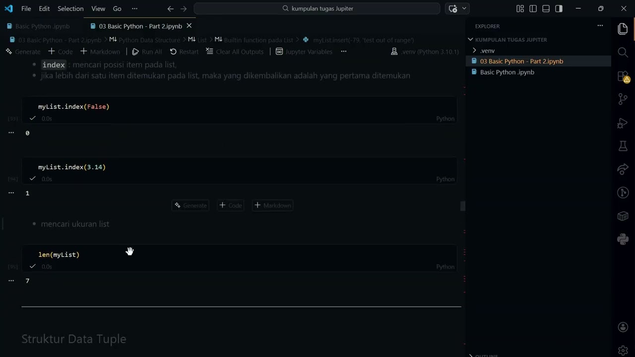Screen dimensions: 635x357
Task: Select the .venv Python 3.10 kernel picker
Action: click(425, 52)
